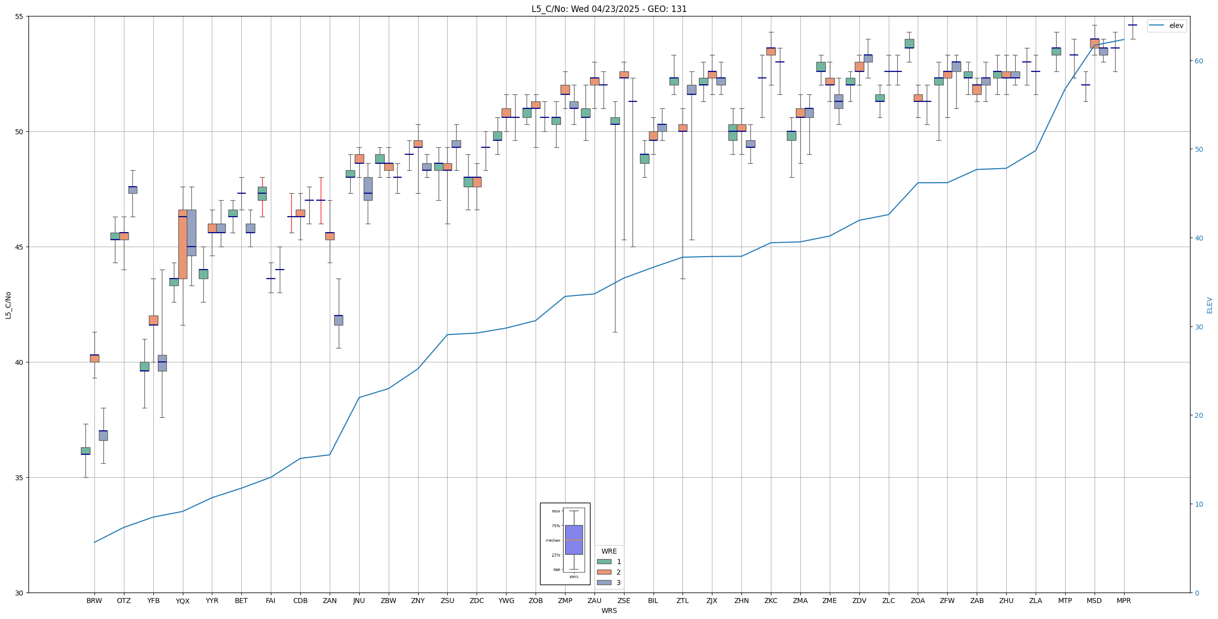
Task: Click the 30 tick on left axis
Action: click(19, 593)
